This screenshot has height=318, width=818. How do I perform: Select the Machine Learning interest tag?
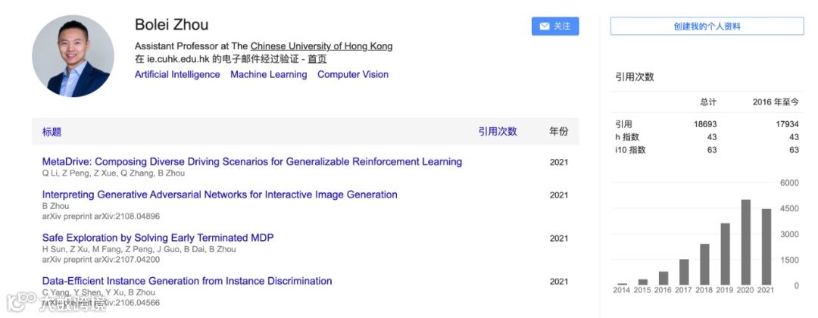[x=269, y=74]
